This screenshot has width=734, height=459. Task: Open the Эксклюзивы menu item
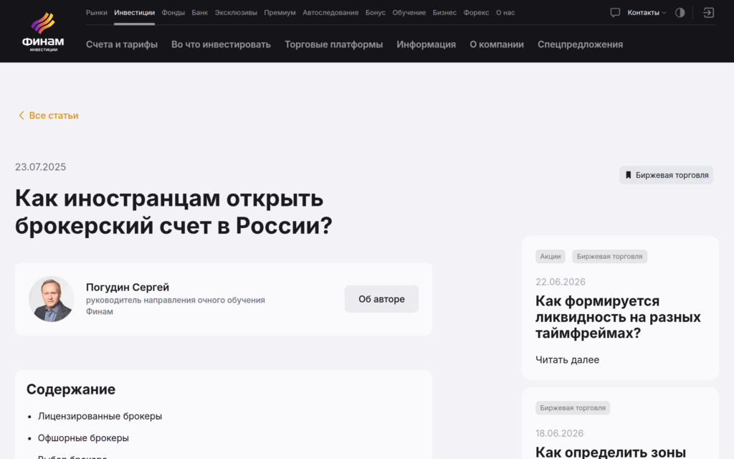tap(236, 13)
